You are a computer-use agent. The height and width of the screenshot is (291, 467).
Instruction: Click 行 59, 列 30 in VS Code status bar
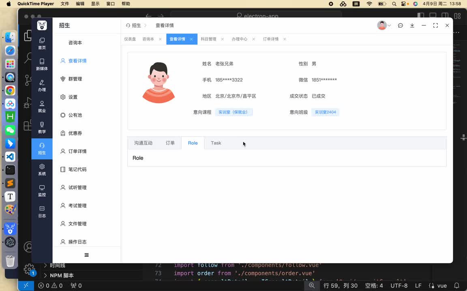[341, 286]
